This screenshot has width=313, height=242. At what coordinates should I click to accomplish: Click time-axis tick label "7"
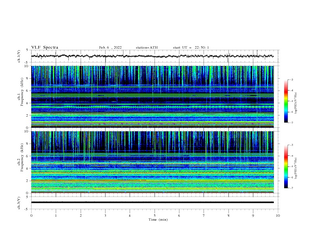(204, 216)
